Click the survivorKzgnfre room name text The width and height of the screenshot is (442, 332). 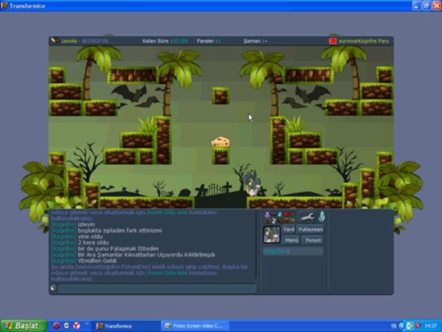pyautogui.click(x=364, y=41)
